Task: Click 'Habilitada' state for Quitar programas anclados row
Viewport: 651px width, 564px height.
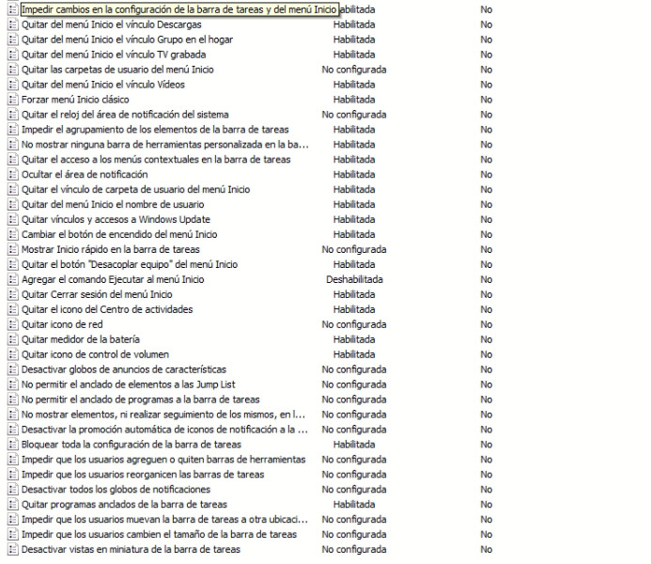Action: [354, 504]
